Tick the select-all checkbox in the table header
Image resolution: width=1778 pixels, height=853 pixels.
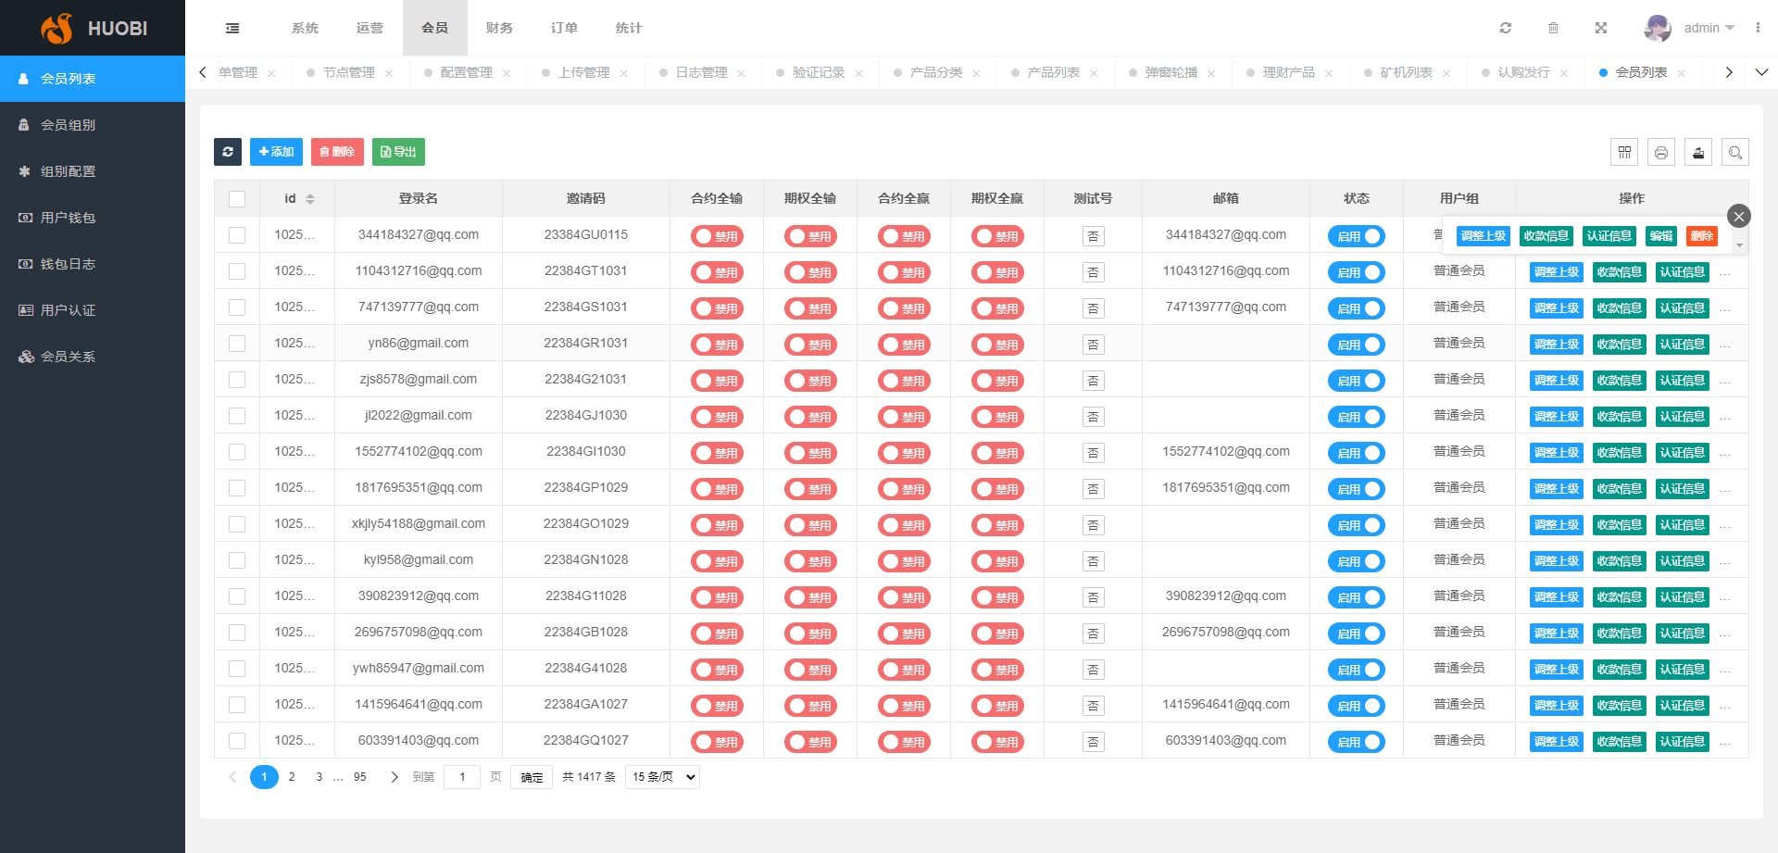pos(237,199)
